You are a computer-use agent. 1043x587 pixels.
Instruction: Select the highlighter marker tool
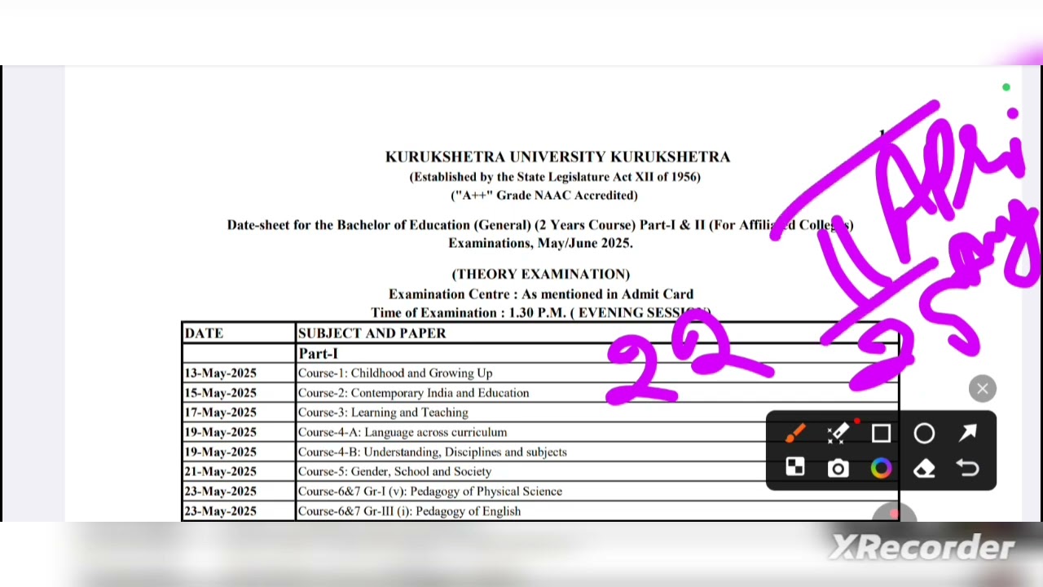[x=838, y=433]
